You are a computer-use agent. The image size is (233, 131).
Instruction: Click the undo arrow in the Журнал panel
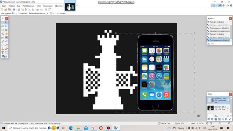click(x=209, y=44)
